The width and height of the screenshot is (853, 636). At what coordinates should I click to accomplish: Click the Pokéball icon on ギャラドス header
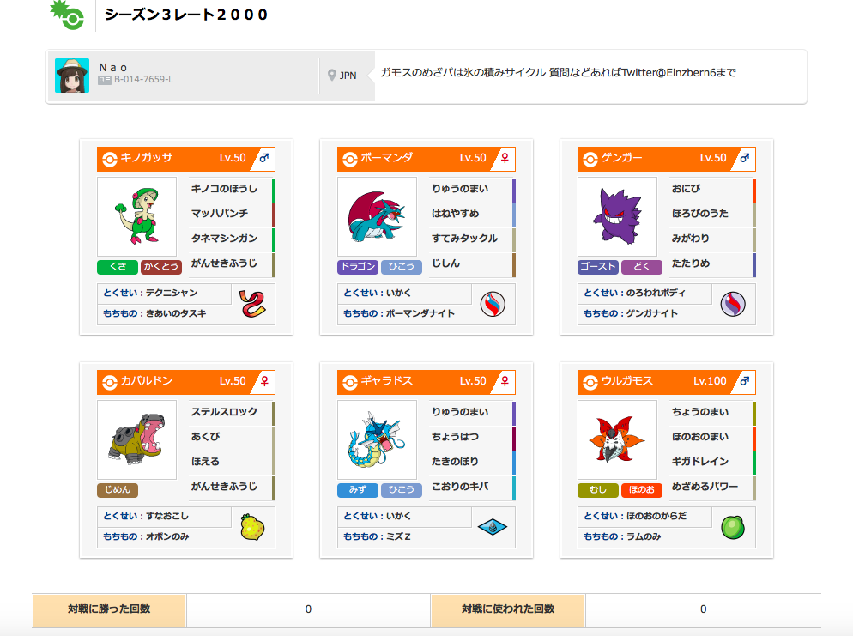[350, 383]
